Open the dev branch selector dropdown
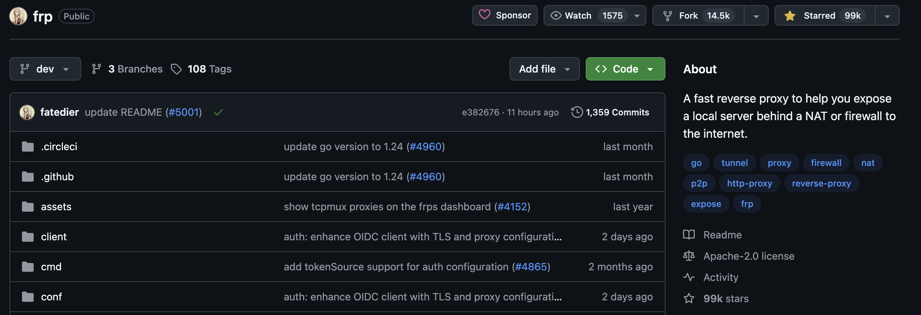Image resolution: width=921 pixels, height=315 pixels. click(x=45, y=69)
